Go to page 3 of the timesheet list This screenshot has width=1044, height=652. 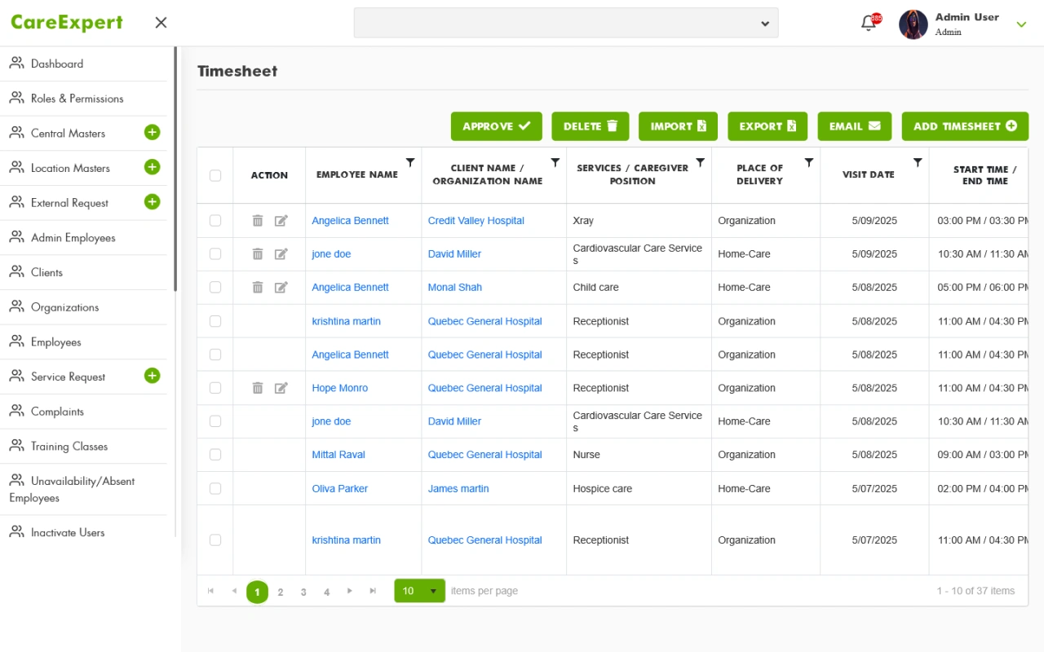click(303, 592)
